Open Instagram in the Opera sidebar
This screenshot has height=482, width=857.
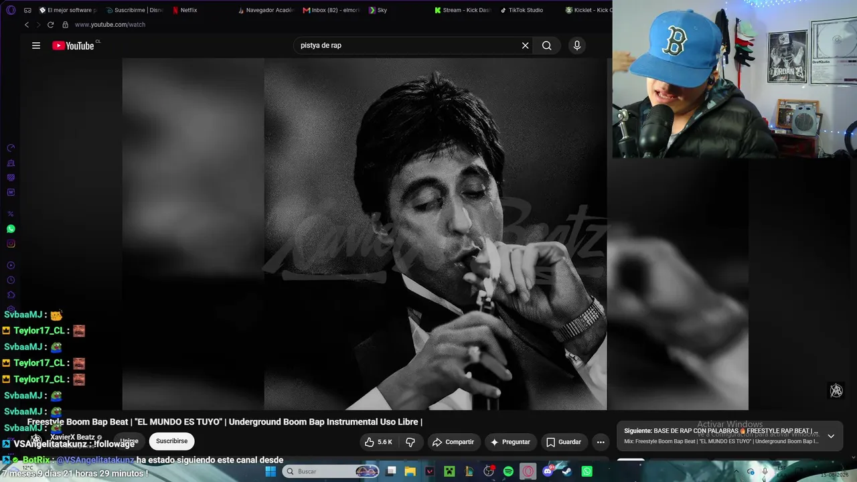pyautogui.click(x=11, y=244)
